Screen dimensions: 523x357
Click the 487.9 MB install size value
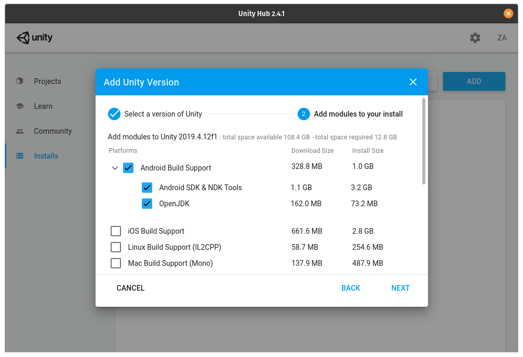tap(368, 263)
